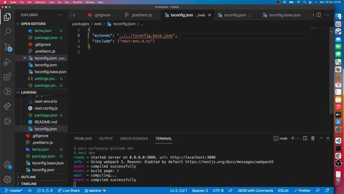Select language mode JSON with Comments

255,190
